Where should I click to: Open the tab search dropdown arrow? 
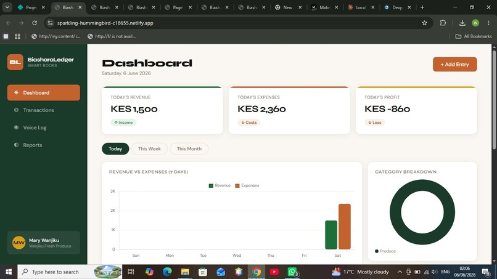pos(7,7)
